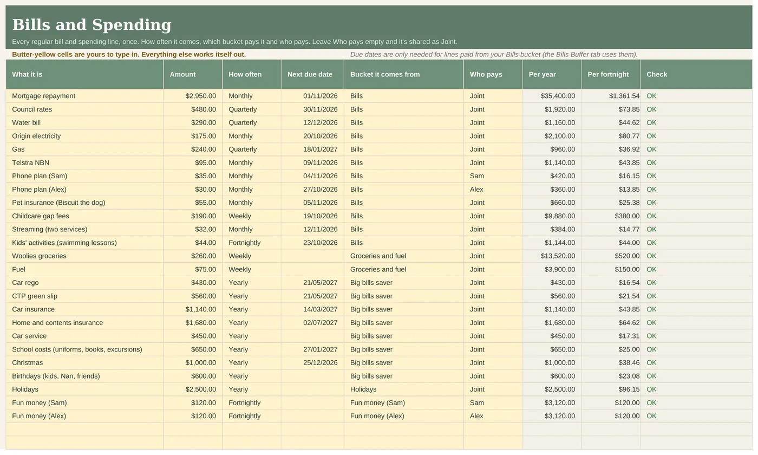The image size is (758, 455).
Task: Click Who pays 'Alex' for Phone plan (Alex)
Action: (493, 190)
